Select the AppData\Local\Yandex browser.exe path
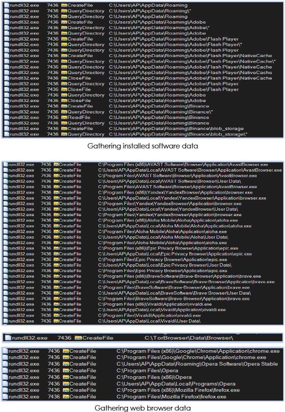285x412 pixels. [x=182, y=198]
